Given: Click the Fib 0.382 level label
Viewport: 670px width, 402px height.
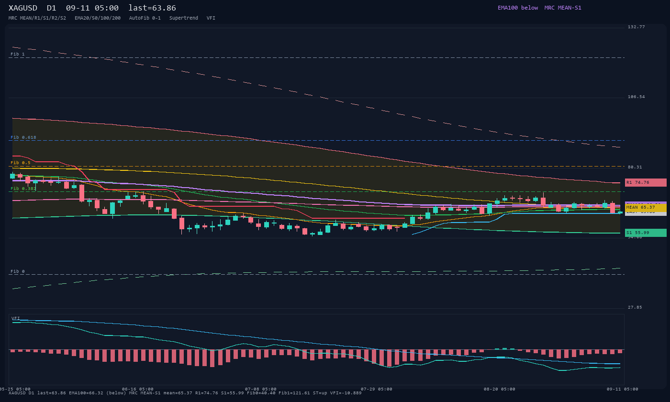Looking at the screenshot, I should [23, 189].
